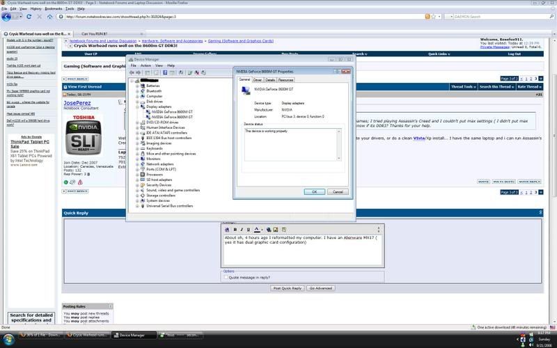557x348 pixels.
Task: Bookmark page with star icon in address bar
Action: coord(433,17)
